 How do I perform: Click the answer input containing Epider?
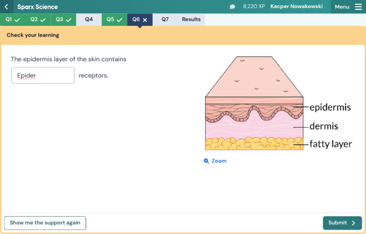pyautogui.click(x=43, y=75)
